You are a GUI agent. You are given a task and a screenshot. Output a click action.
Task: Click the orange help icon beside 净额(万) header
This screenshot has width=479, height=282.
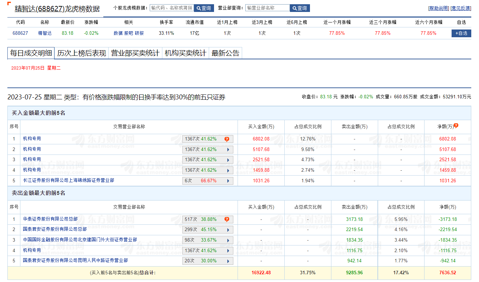(456, 125)
